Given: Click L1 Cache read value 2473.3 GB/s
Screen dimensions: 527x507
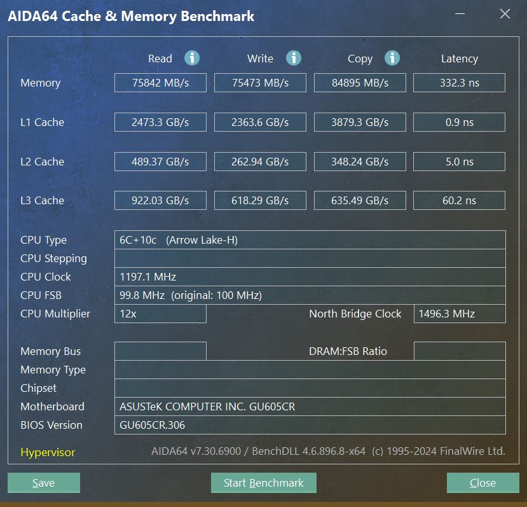Looking at the screenshot, I should click(x=160, y=122).
